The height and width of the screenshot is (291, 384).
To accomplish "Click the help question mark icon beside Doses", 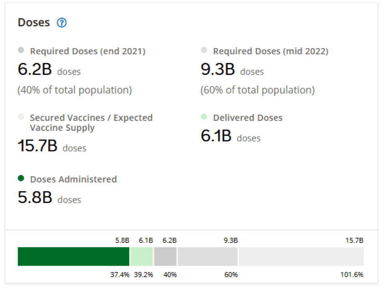I will coord(62,23).
